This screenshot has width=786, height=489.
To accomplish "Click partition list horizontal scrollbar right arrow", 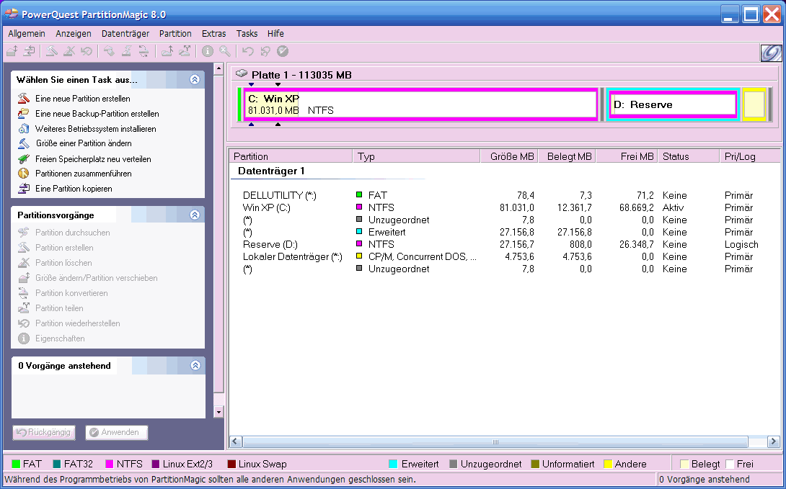I will (774, 441).
